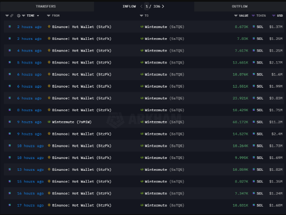Open Wintermute (5sTQ5) on $3.83M row
The height and width of the screenshot is (215, 286).
164,98
